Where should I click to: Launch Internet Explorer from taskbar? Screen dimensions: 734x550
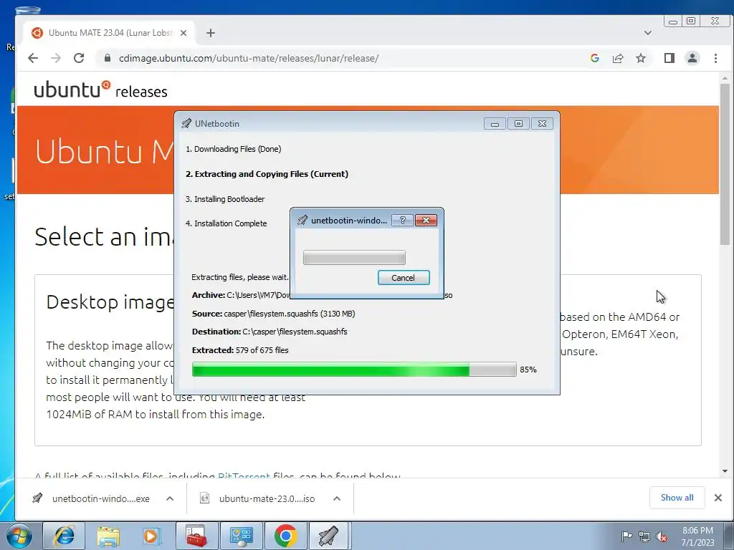(x=64, y=536)
